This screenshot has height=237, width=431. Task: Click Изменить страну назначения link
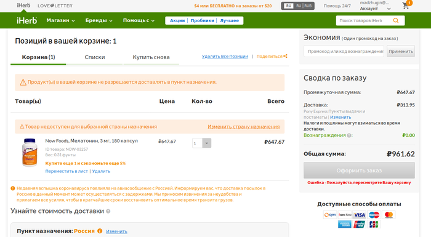[244, 127]
